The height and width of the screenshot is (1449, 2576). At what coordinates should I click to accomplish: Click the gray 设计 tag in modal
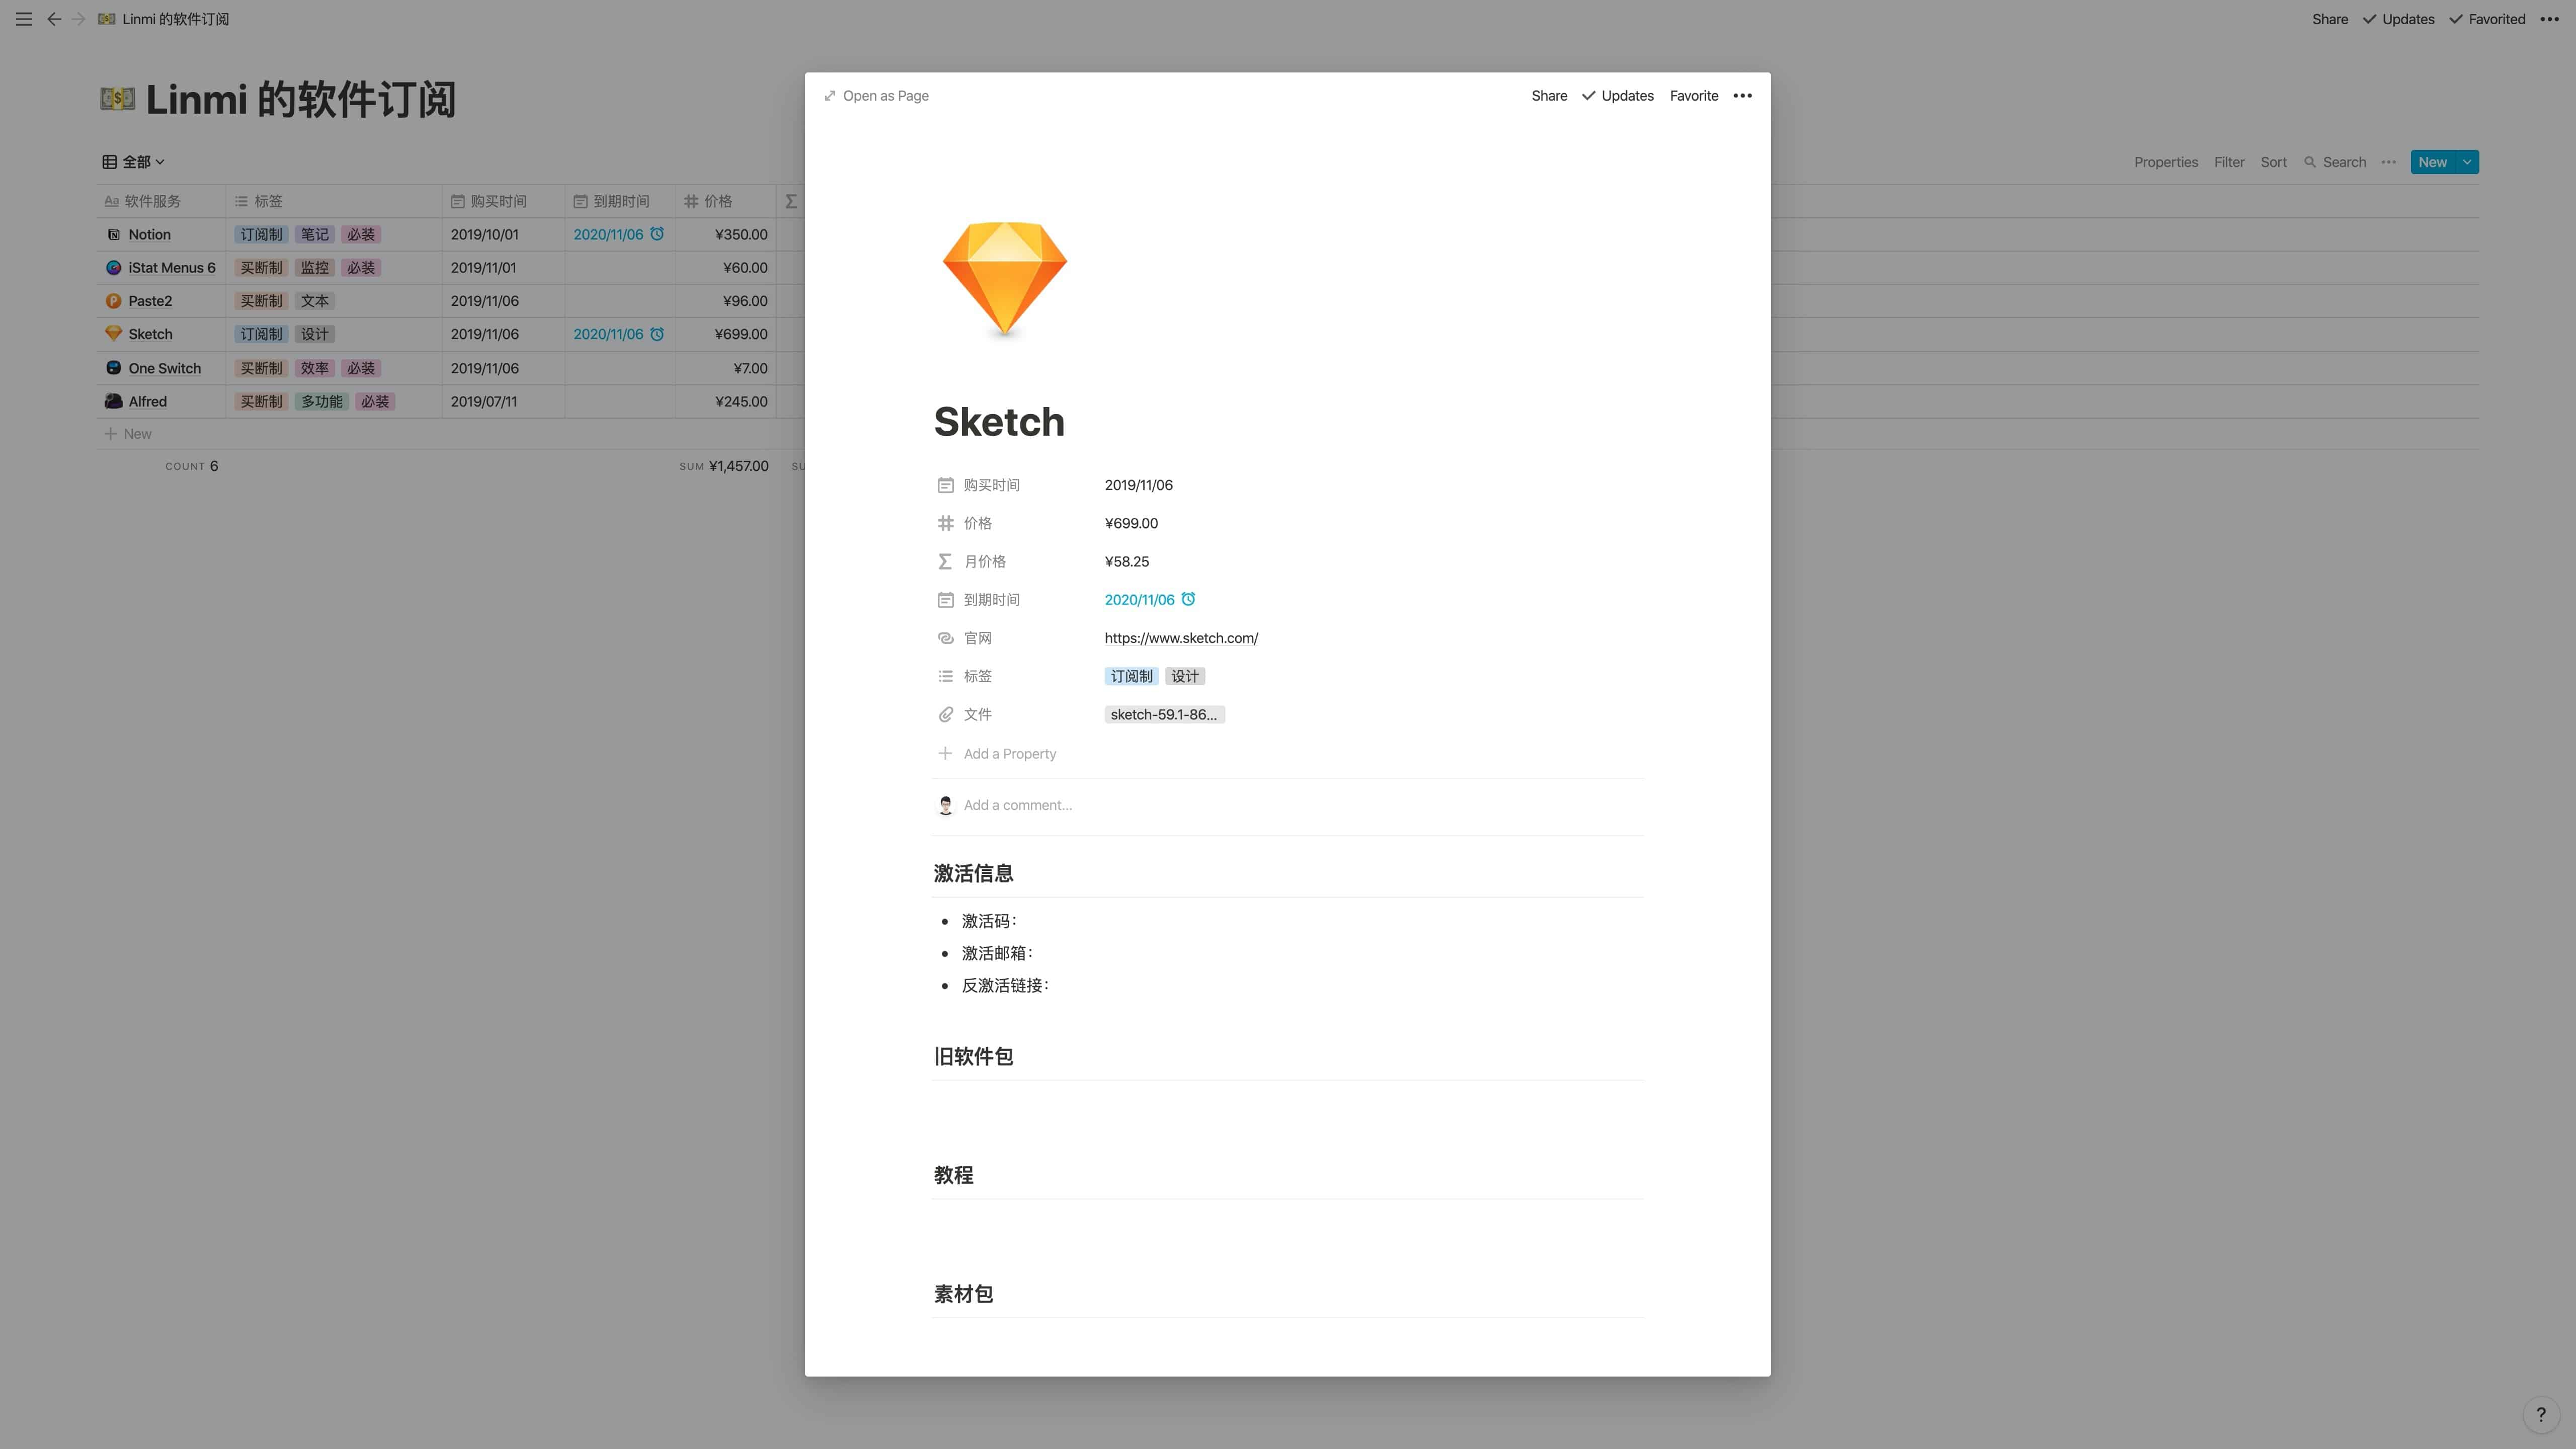click(1185, 676)
